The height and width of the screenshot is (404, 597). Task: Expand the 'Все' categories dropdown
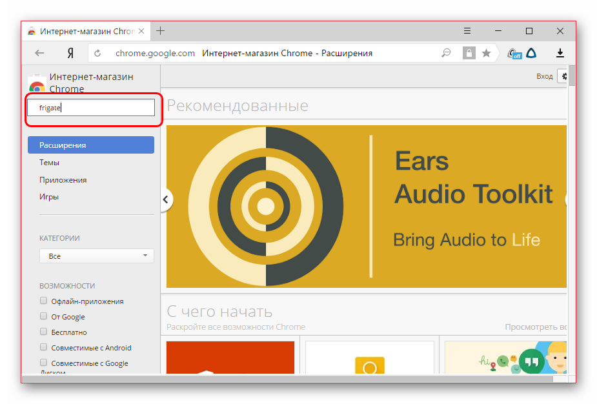tap(96, 256)
